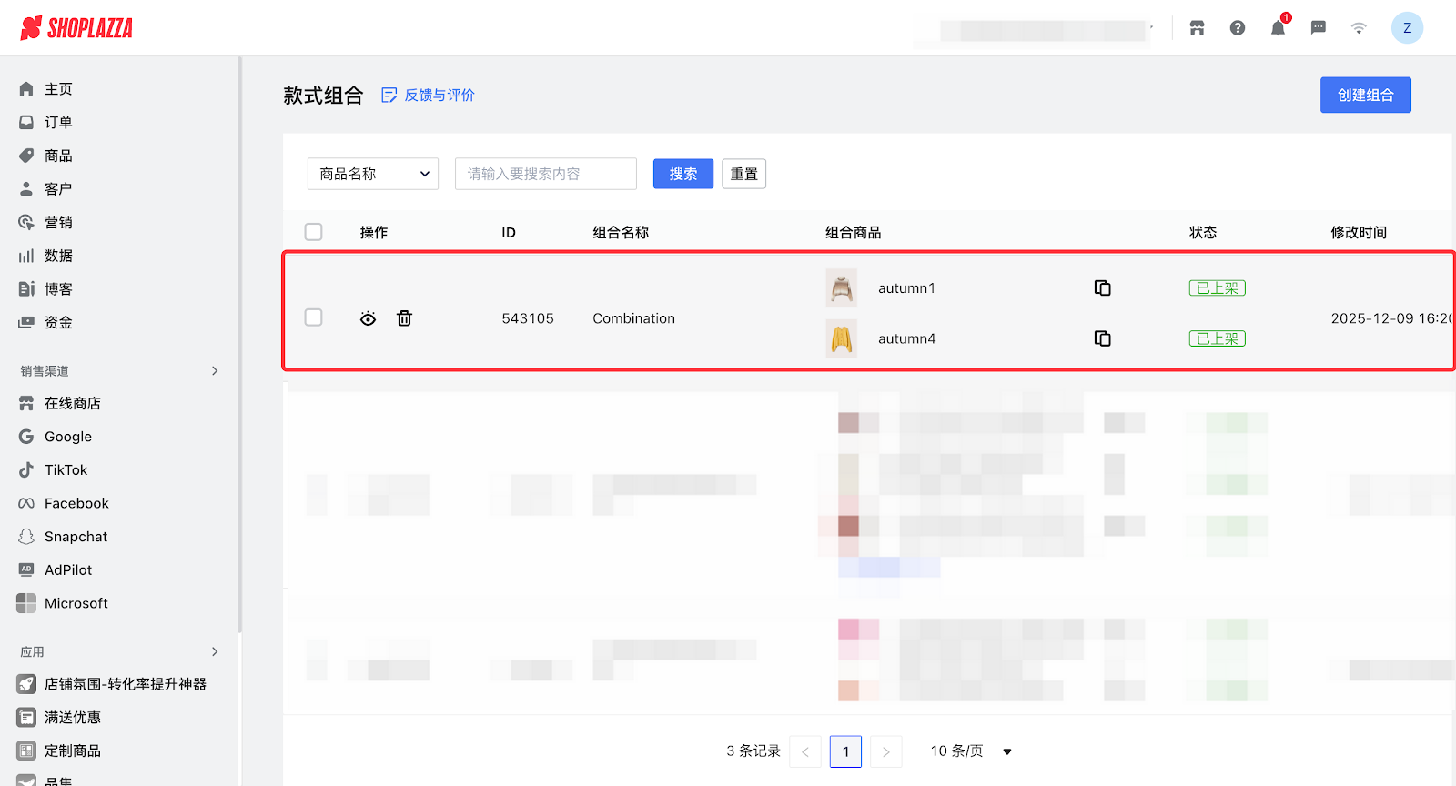This screenshot has height=786, width=1456.
Task: Open 营销 in the sidebar menu
Action: [x=58, y=223]
